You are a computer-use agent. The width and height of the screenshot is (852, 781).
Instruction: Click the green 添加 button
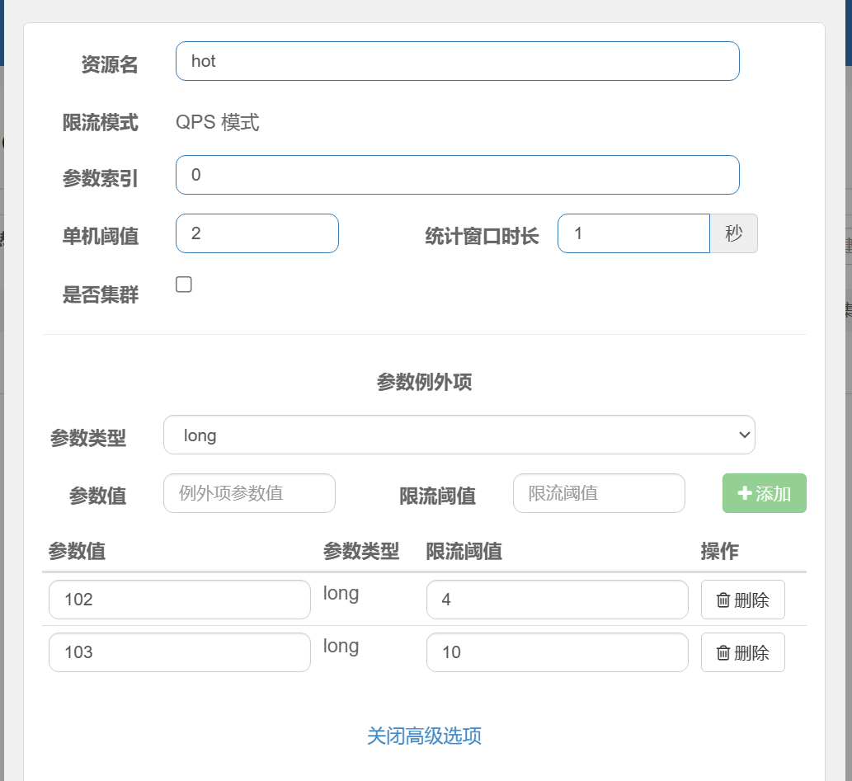point(764,493)
